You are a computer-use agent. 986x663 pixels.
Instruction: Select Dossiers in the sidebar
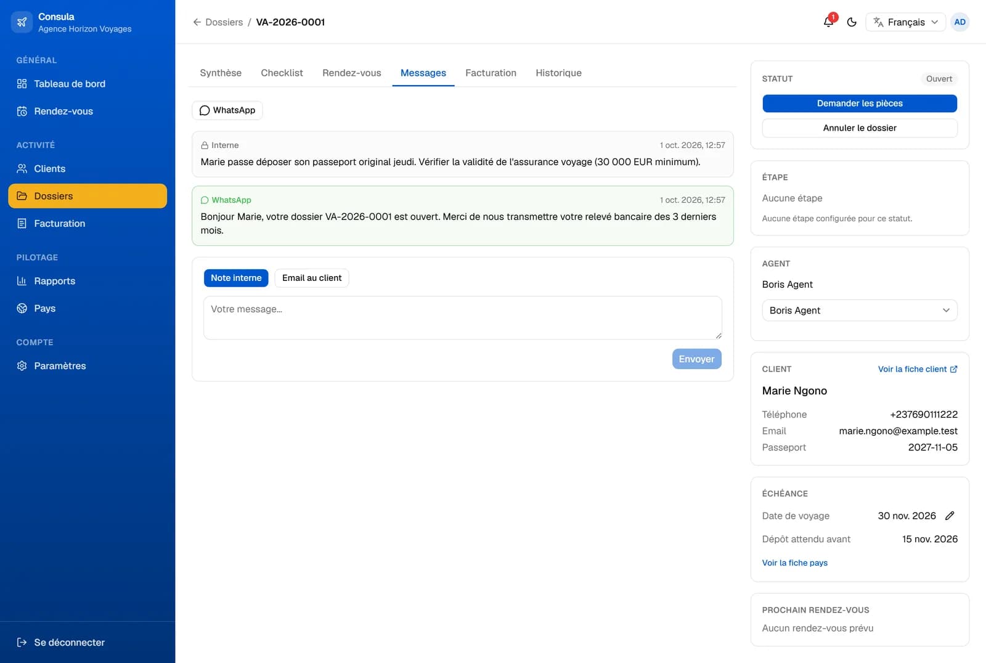click(x=88, y=196)
